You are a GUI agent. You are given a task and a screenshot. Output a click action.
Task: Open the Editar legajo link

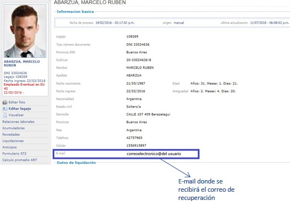(x=20, y=109)
